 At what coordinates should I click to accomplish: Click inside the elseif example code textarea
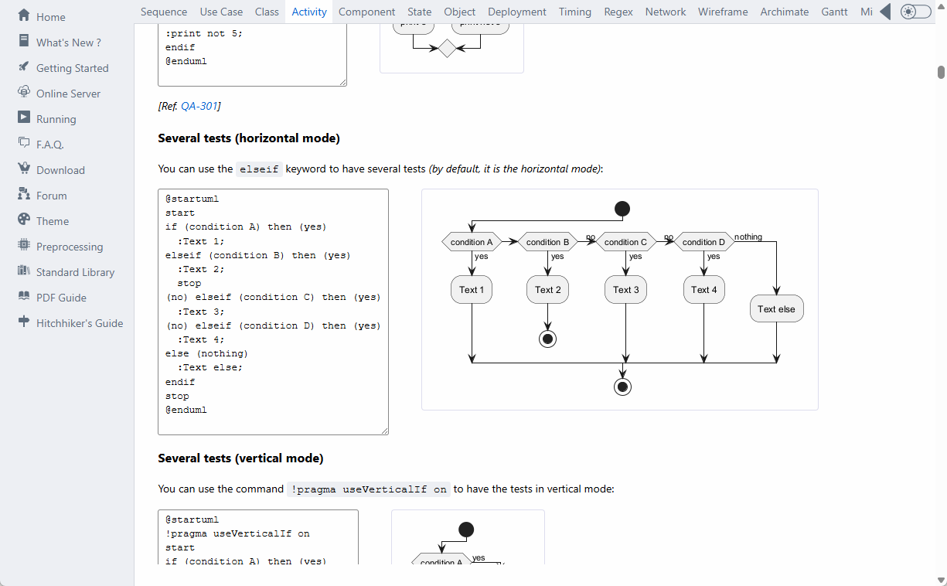[273, 312]
